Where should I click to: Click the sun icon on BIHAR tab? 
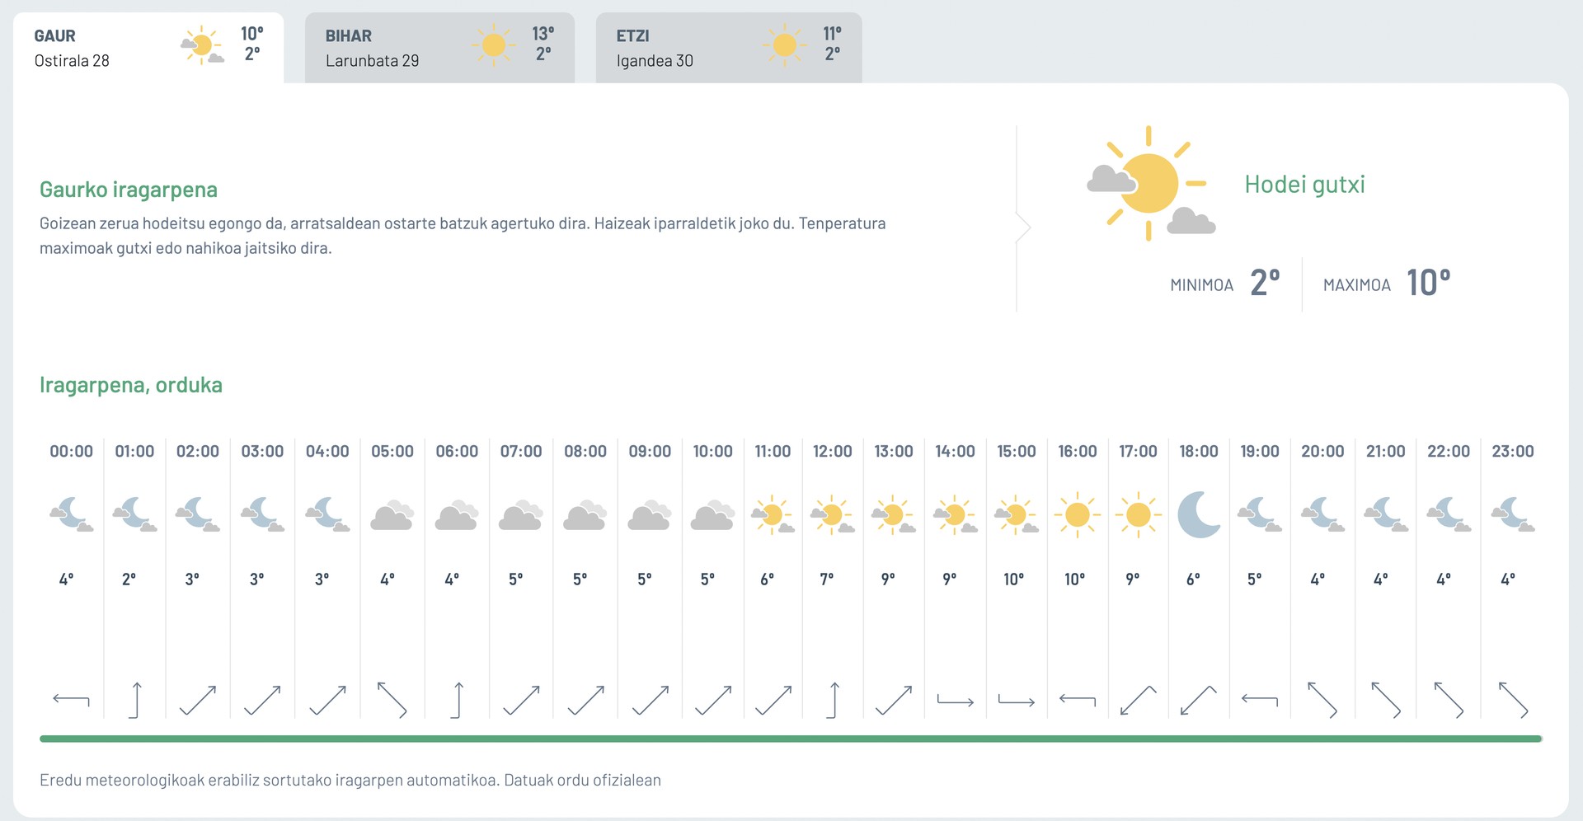coord(493,45)
